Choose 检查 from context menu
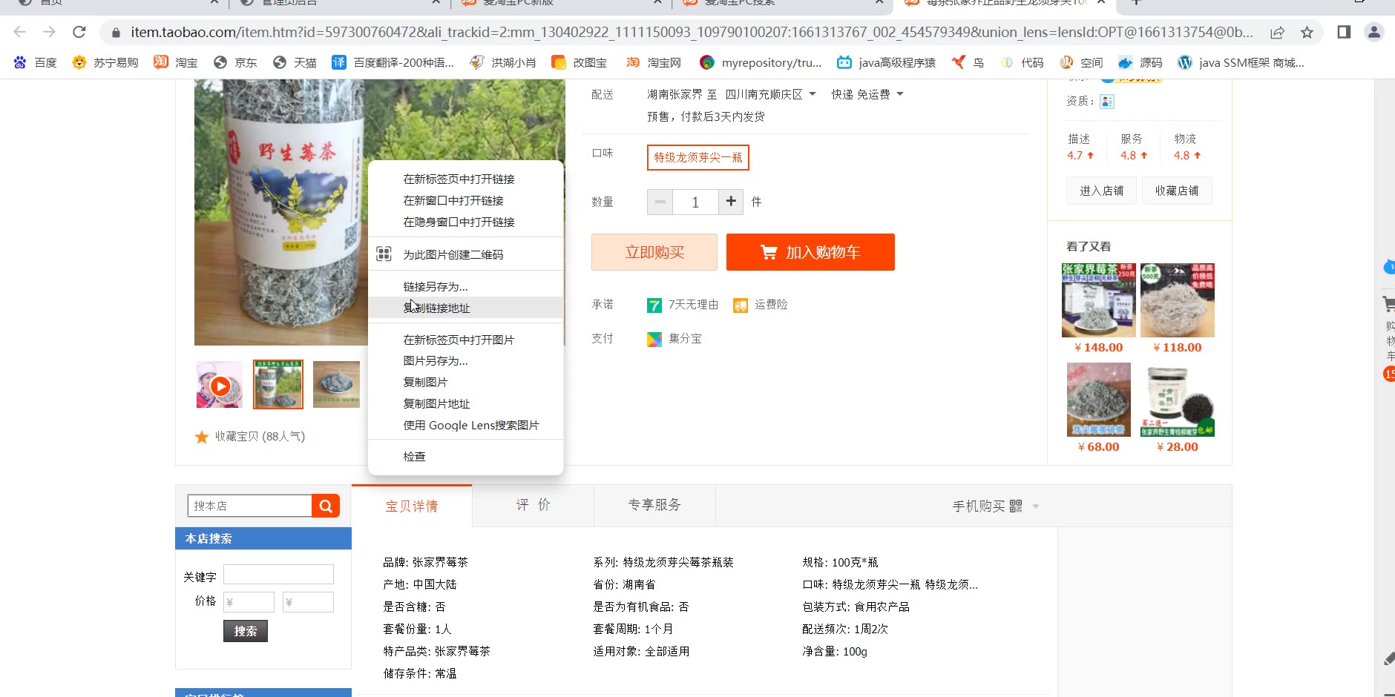 coord(466,456)
